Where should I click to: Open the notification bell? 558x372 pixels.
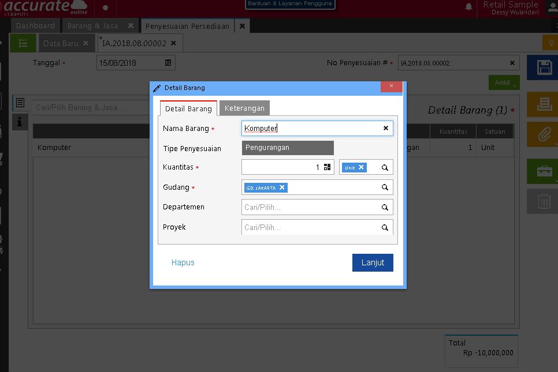pos(468,7)
